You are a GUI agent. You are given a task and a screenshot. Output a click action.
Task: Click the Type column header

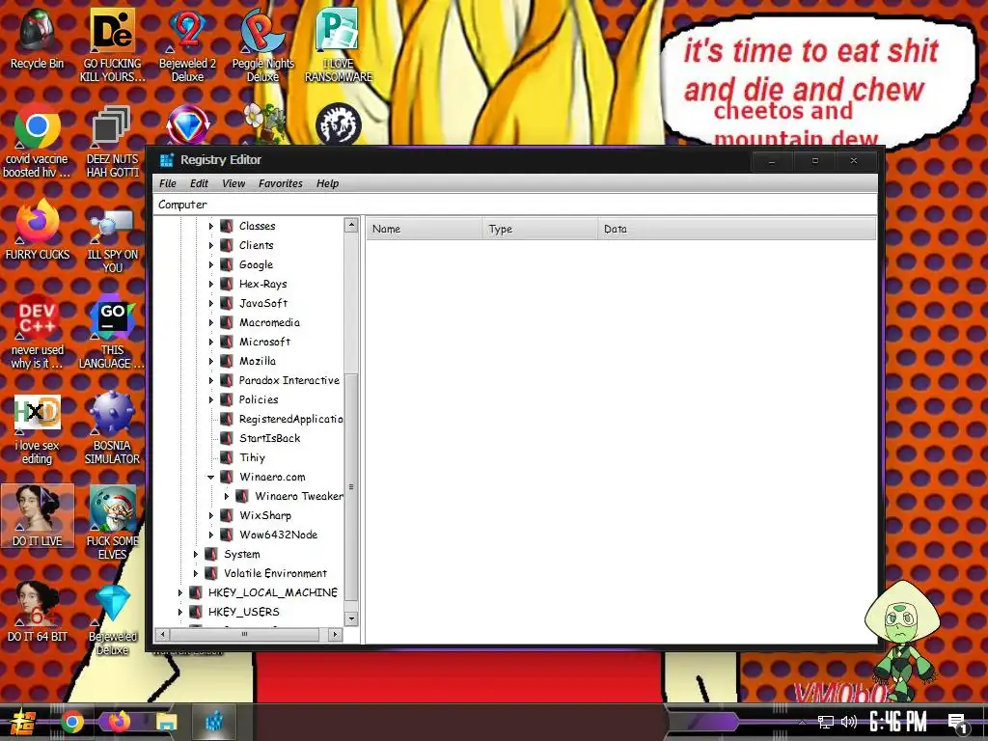pyautogui.click(x=540, y=229)
